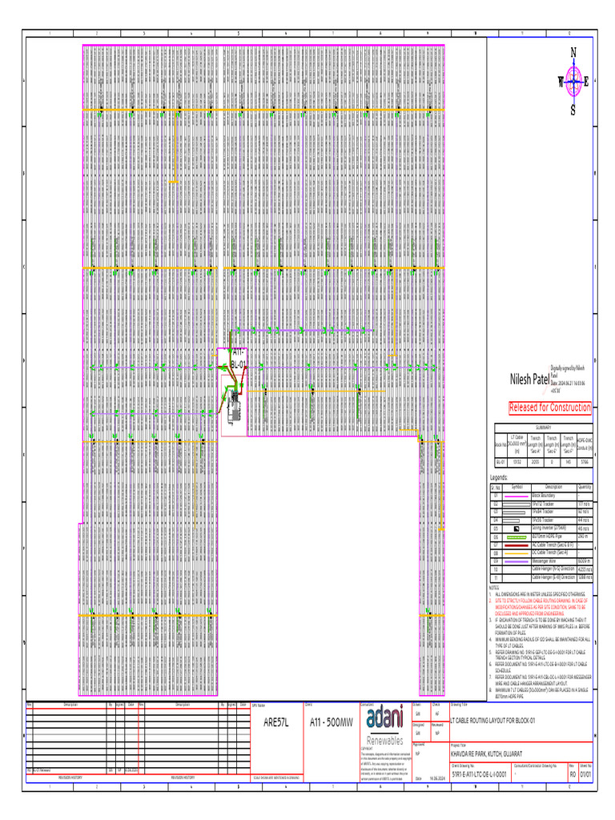615x820 pixels.
Task: Click 'LT CABLE ROUTING LAYOUT FOR BLOCK-01' title
Action: pyautogui.click(x=493, y=721)
